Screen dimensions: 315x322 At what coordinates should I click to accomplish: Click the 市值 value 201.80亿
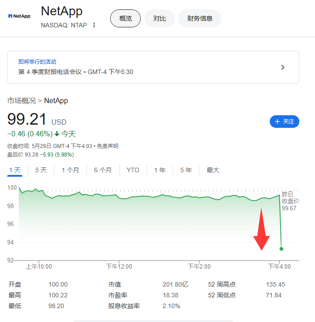[175, 284]
